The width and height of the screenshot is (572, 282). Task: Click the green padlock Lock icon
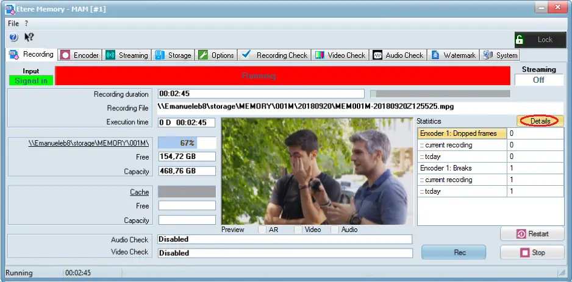point(520,40)
